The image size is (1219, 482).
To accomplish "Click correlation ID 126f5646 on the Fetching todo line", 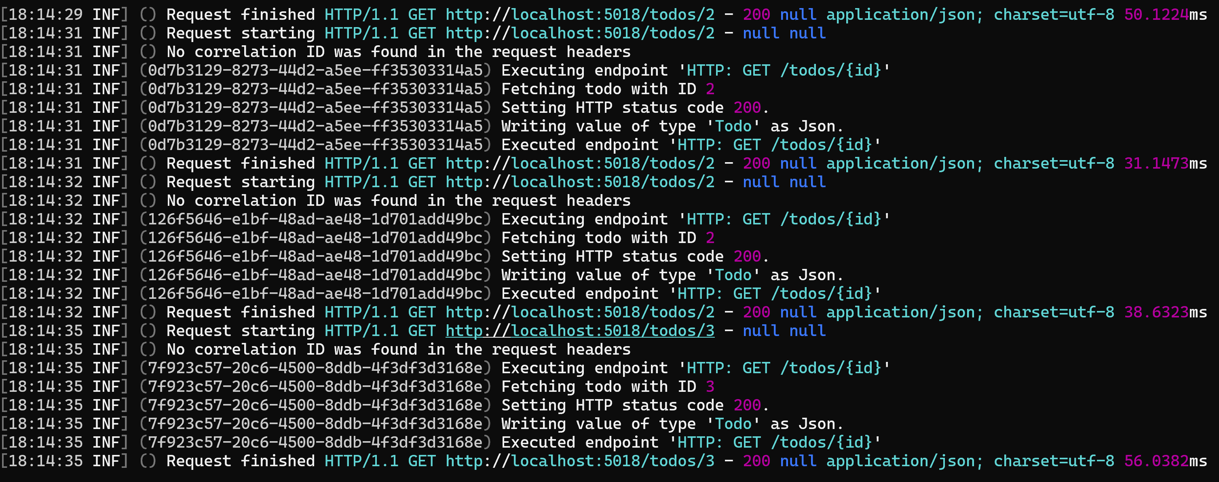I will tap(315, 238).
